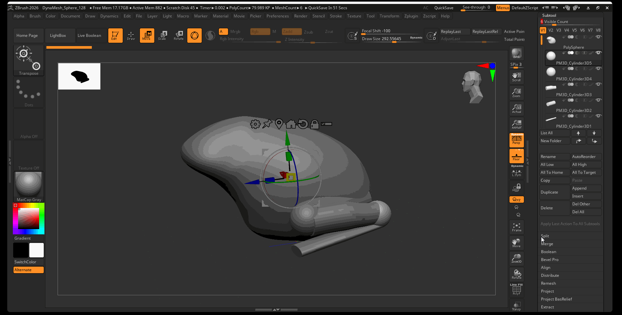The height and width of the screenshot is (315, 622).
Task: Click the Duplicate subtool button
Action: point(555,192)
